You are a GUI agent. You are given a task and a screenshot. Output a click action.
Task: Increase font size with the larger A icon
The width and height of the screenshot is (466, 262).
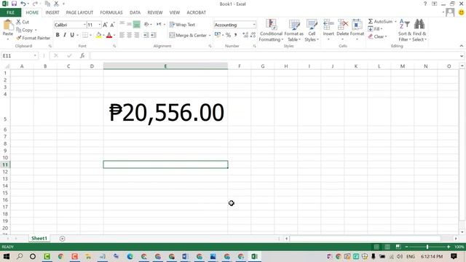(105, 25)
